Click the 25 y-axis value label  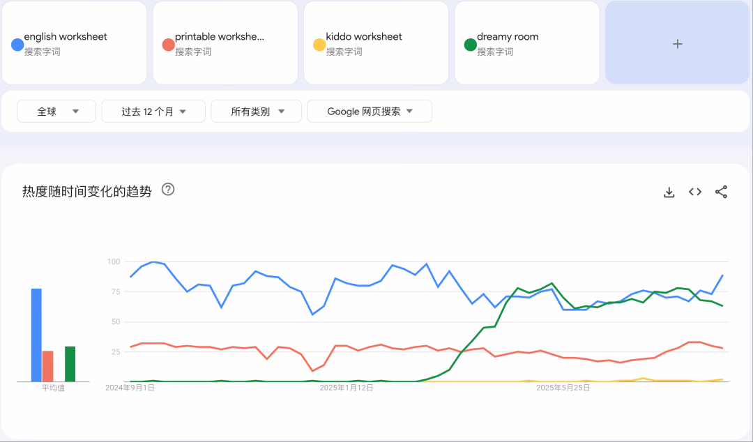(x=115, y=351)
